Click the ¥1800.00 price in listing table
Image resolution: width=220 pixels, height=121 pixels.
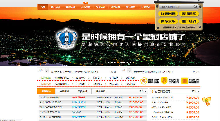click(x=135, y=97)
